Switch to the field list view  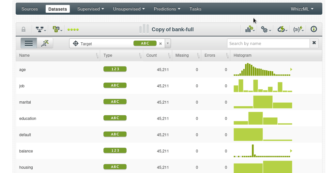click(29, 43)
